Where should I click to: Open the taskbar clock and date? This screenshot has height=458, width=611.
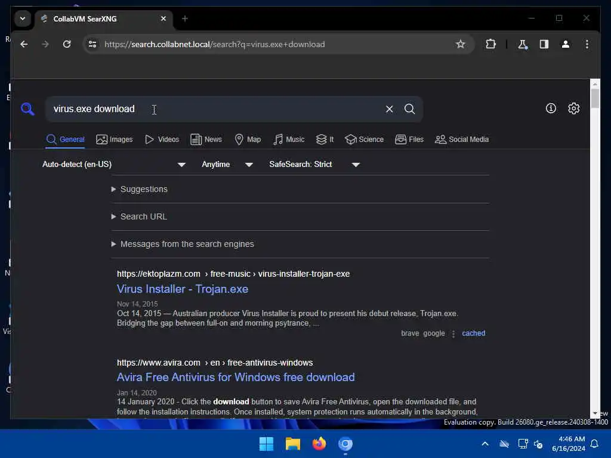(569, 444)
